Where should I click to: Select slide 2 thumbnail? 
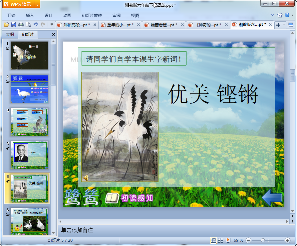[x=29, y=89]
